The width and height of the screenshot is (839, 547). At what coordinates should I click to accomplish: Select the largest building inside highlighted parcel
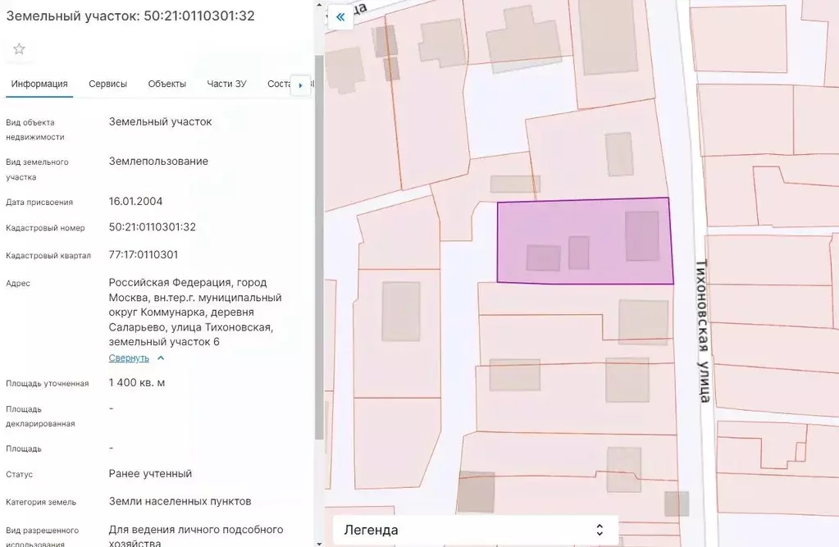[x=642, y=236]
